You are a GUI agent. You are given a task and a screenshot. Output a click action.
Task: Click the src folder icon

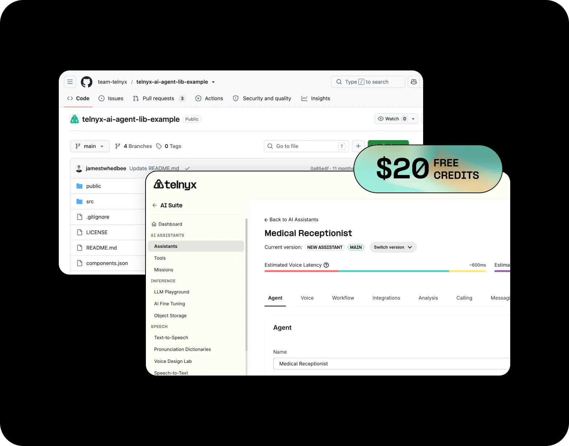click(79, 202)
